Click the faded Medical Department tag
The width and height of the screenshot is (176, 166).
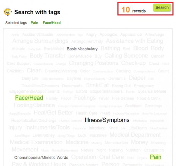135,135
